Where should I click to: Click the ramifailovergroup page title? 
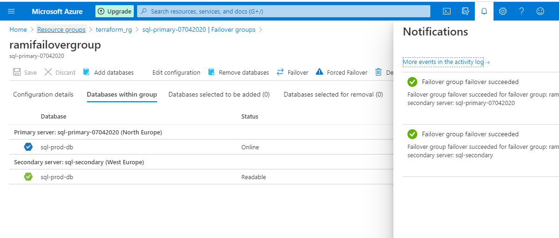[55, 45]
